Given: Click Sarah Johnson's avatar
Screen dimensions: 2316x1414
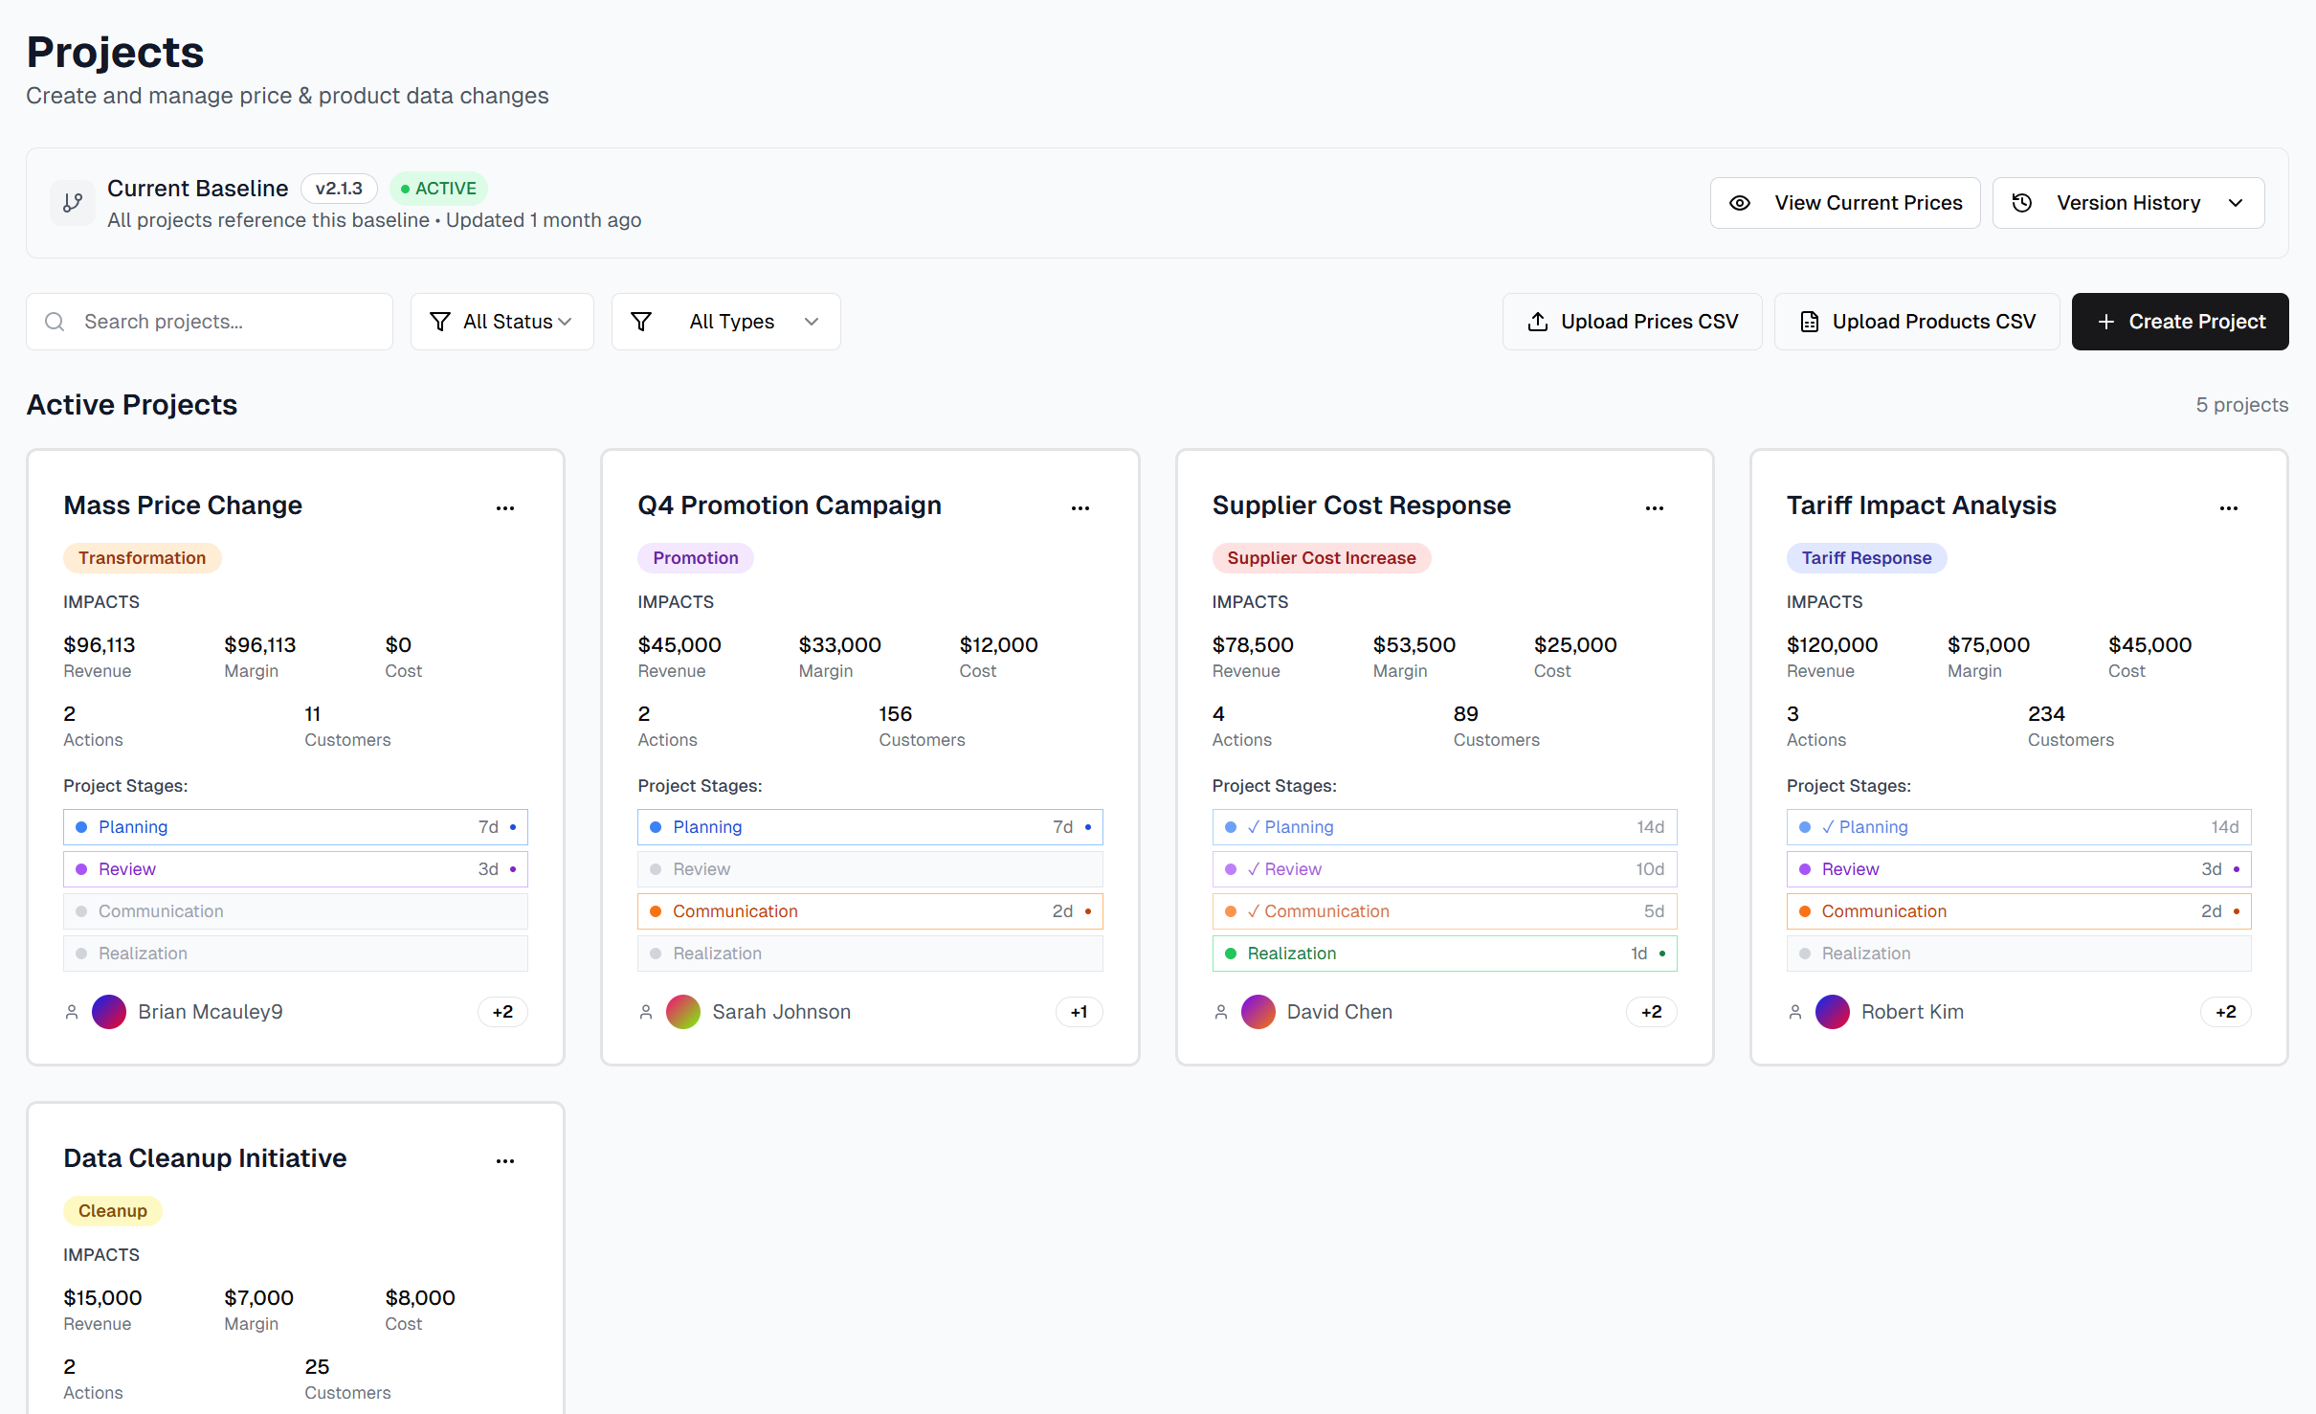Looking at the screenshot, I should click(x=683, y=1012).
